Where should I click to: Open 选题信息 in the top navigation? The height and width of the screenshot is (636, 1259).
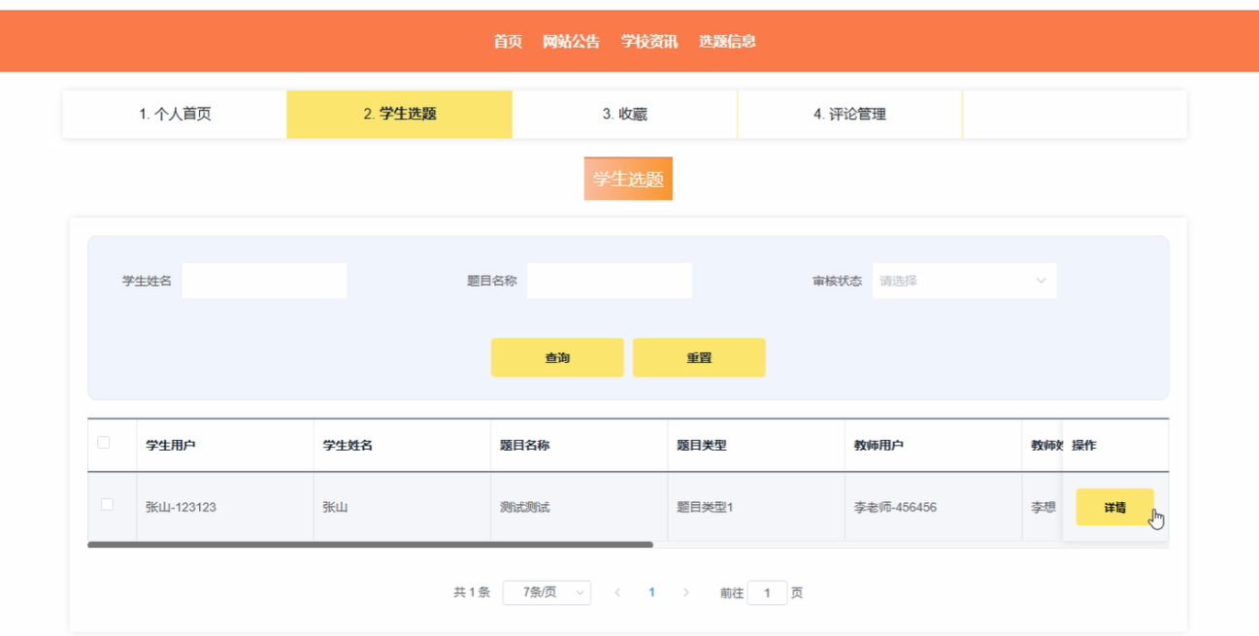[x=727, y=41]
